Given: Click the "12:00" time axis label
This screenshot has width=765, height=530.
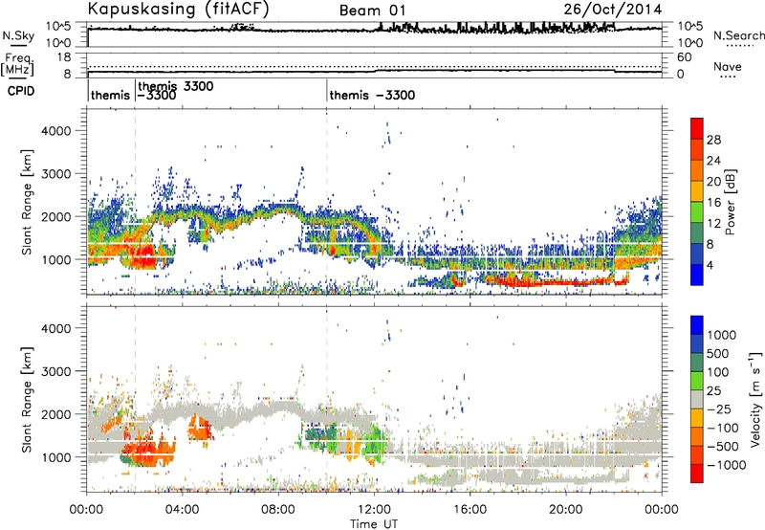Looking at the screenshot, I should (374, 510).
